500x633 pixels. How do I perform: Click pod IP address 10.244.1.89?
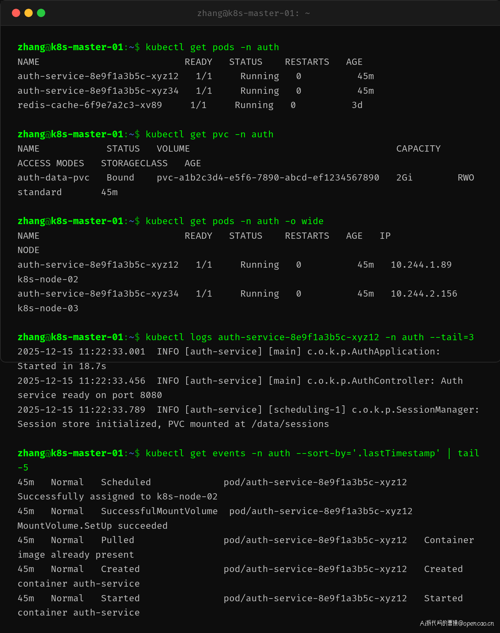tap(421, 265)
